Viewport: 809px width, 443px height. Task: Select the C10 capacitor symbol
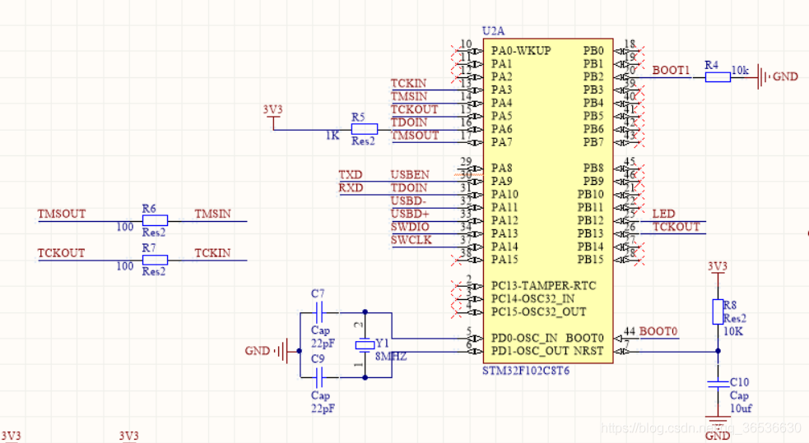718,383
